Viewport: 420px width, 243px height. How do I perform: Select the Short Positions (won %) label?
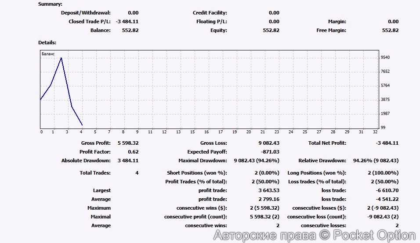[197, 173]
